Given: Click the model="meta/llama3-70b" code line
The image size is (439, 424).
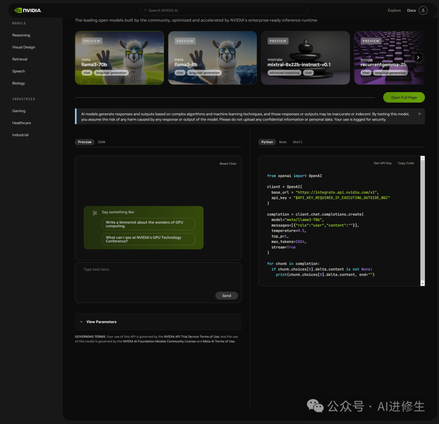Looking at the screenshot, I should (297, 220).
